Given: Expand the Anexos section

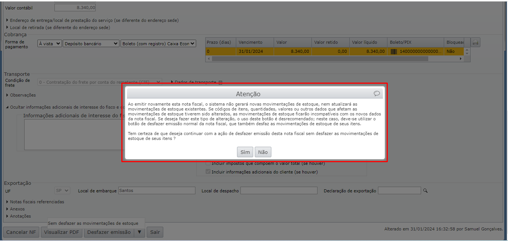Looking at the screenshot, I should pos(15,209).
